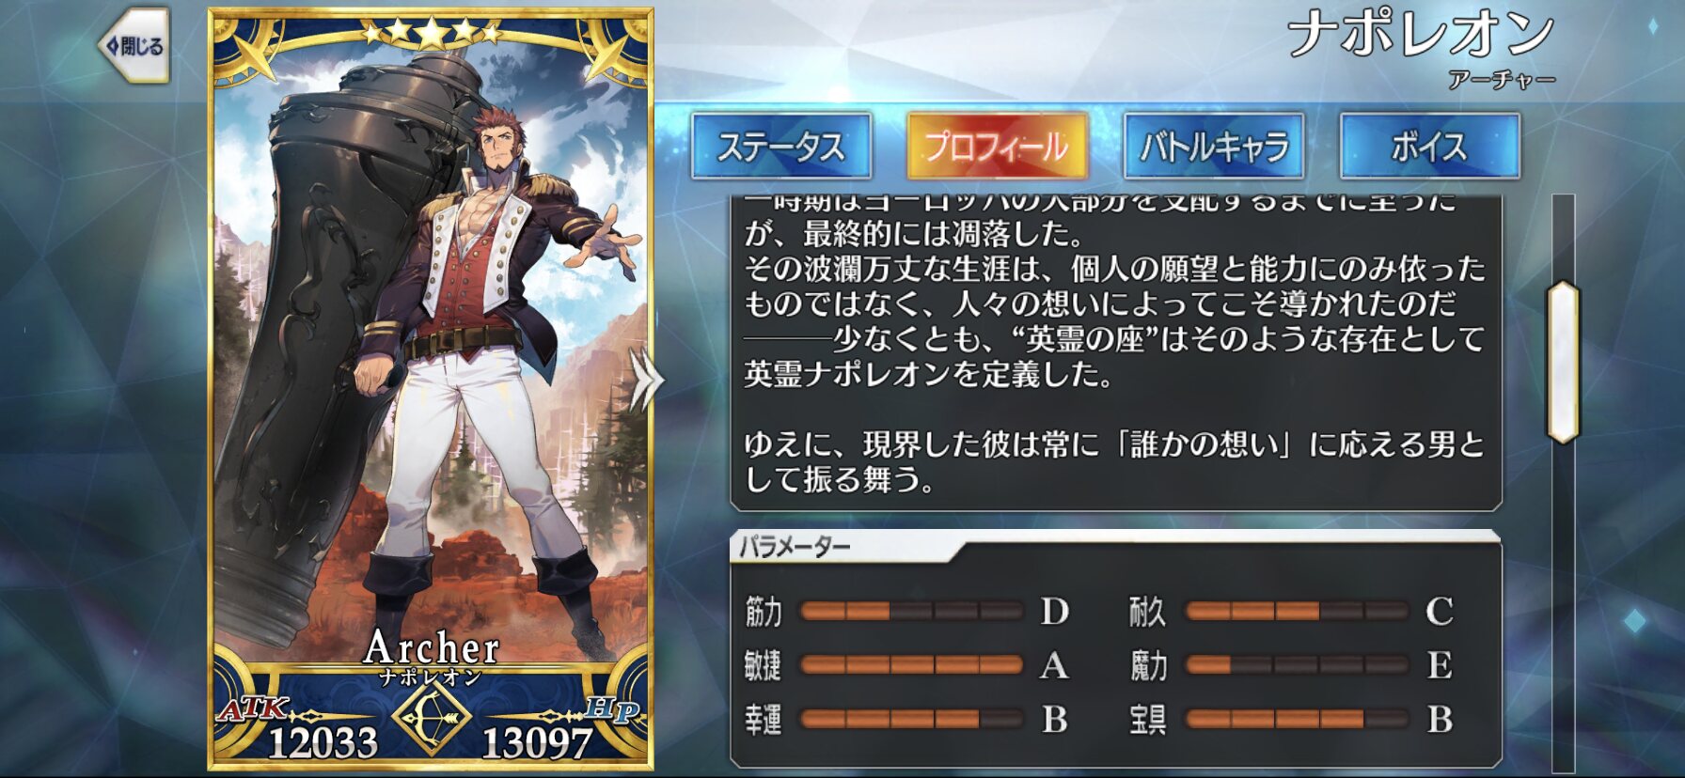The height and width of the screenshot is (778, 1685).
Task: Select the プロフィール tab
Action: click(x=998, y=147)
